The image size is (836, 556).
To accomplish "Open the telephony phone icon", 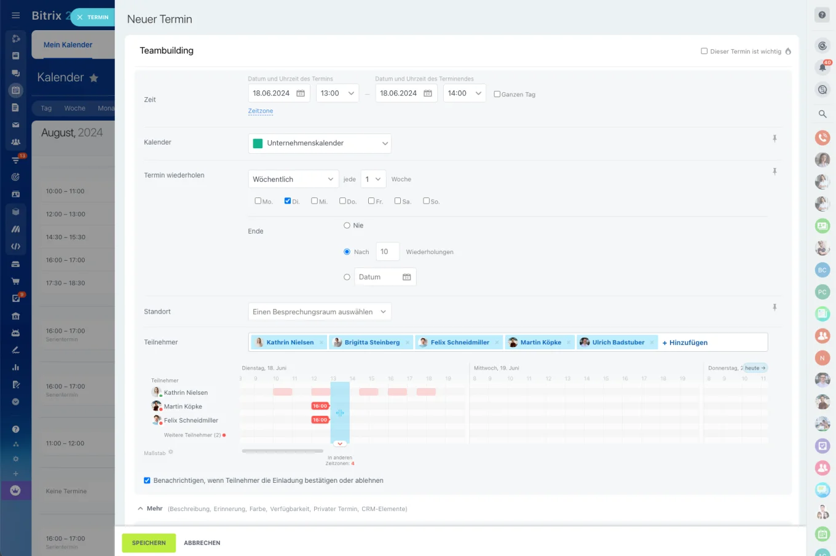I will pos(822,138).
